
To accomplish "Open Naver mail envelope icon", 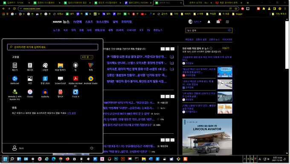I will 218,22.
